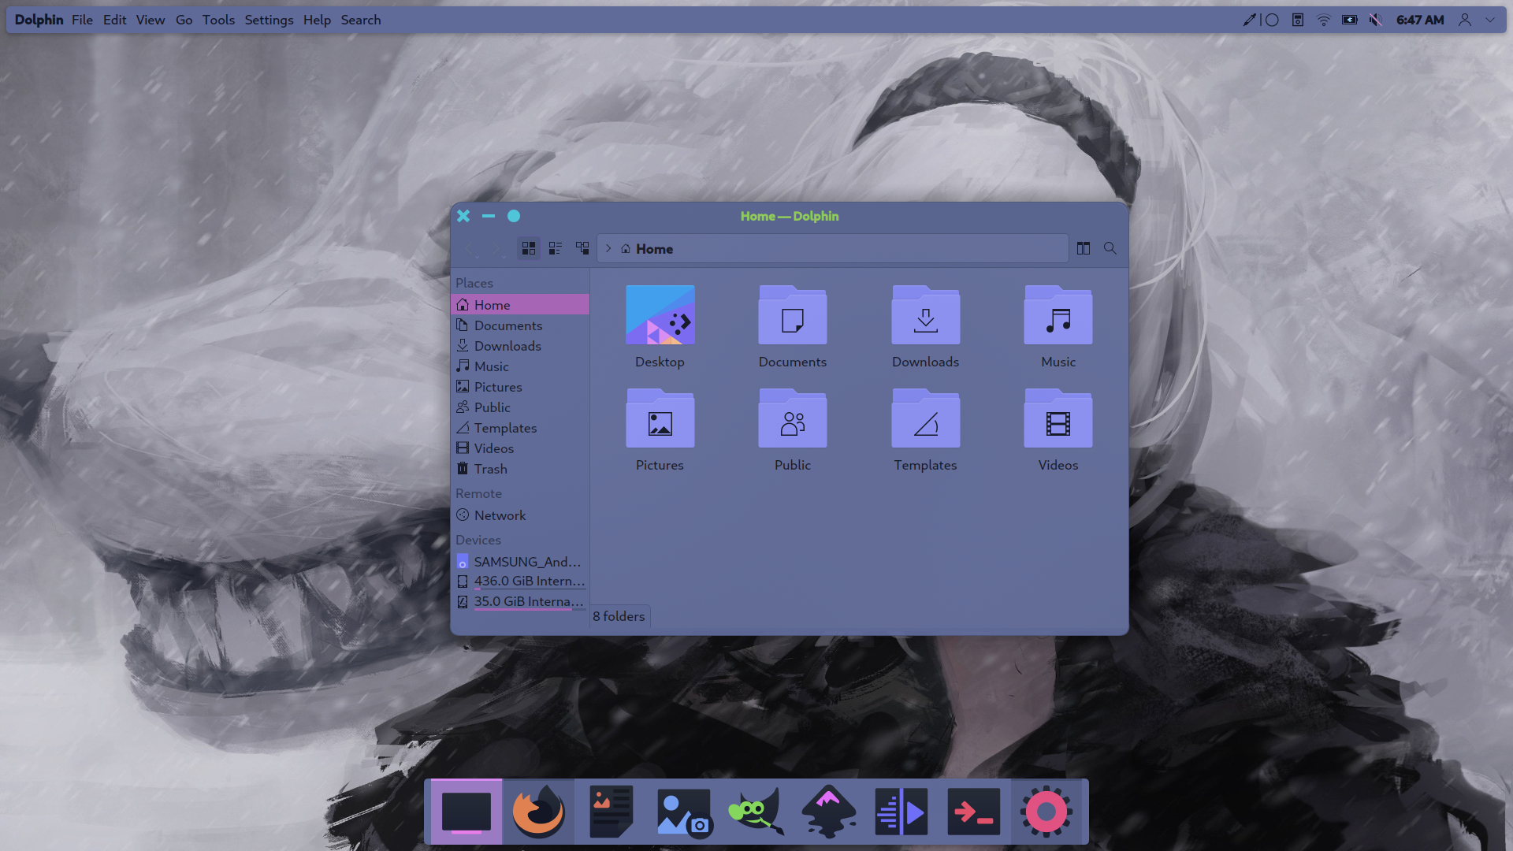Switch to Details tree view mode
The width and height of the screenshot is (1513, 851).
point(582,248)
